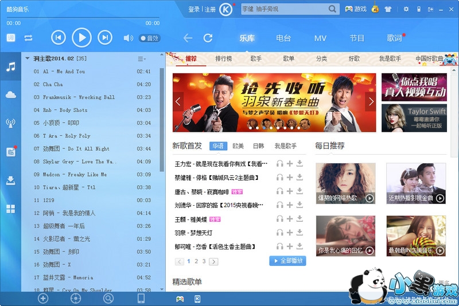
Task: Select track 14 火影忍者 - 萤之光
Action: [92, 239]
